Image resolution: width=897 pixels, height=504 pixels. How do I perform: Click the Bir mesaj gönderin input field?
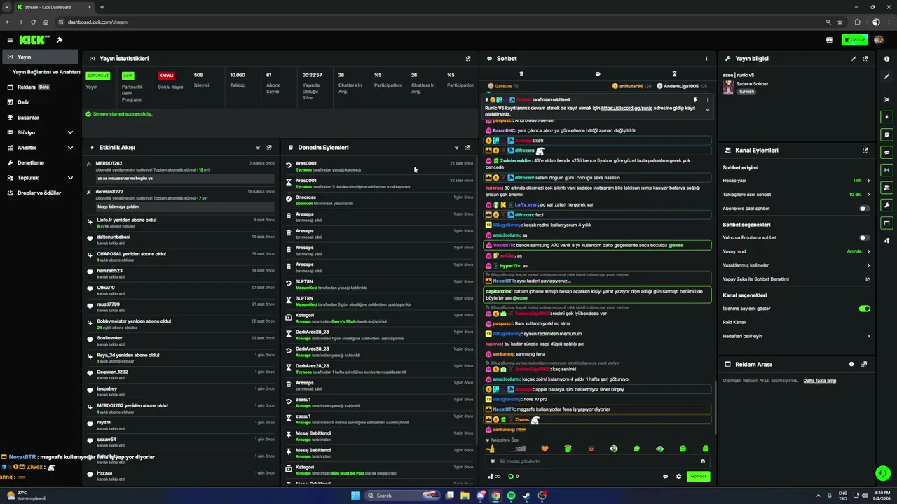597,461
